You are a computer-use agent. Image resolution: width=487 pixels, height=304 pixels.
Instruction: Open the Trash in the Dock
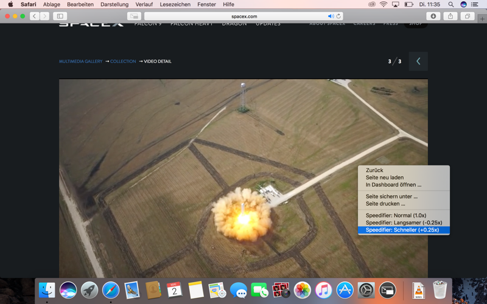point(440,291)
